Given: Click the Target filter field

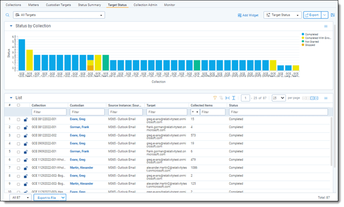Looking at the screenshot, I should pyautogui.click(x=167, y=112).
